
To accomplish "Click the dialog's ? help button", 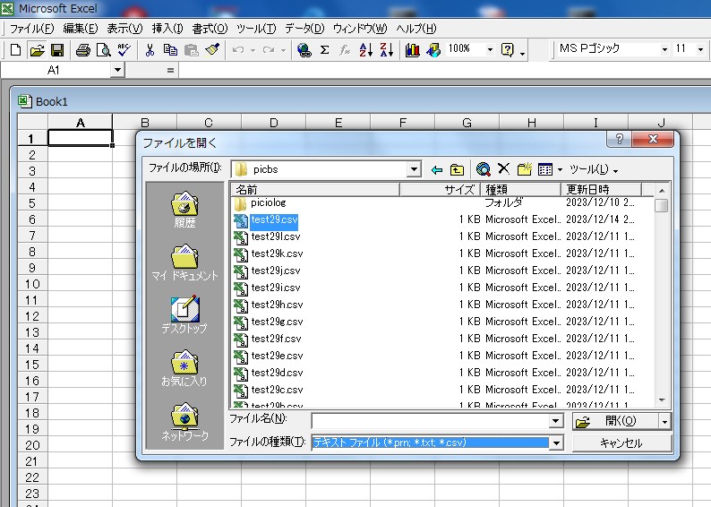I will point(619,139).
